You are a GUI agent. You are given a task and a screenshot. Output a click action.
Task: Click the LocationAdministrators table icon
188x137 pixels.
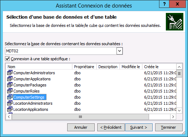click(x=10, y=103)
